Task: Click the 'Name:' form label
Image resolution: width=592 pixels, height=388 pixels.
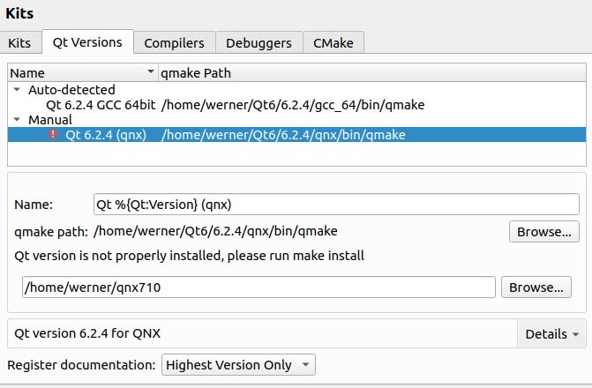Action: (34, 205)
